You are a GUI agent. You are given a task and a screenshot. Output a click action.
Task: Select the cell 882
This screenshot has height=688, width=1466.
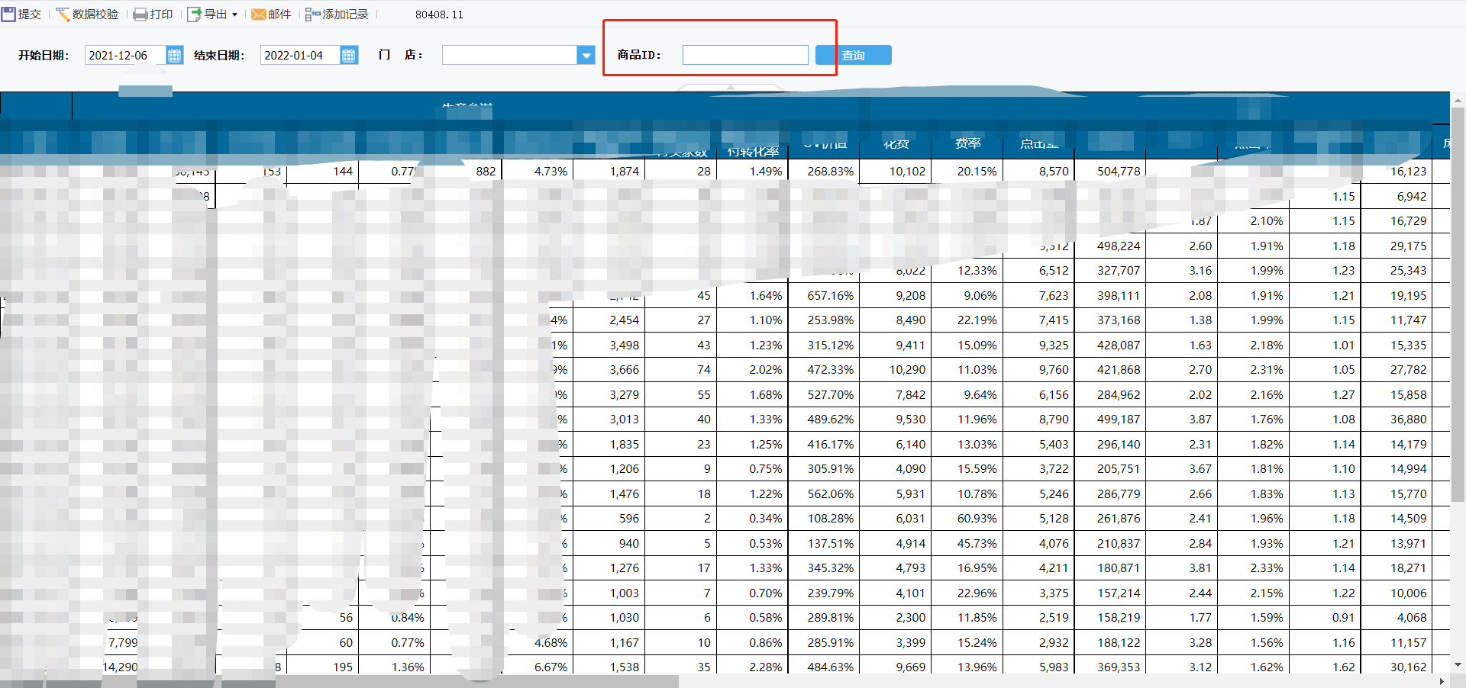coord(486,172)
